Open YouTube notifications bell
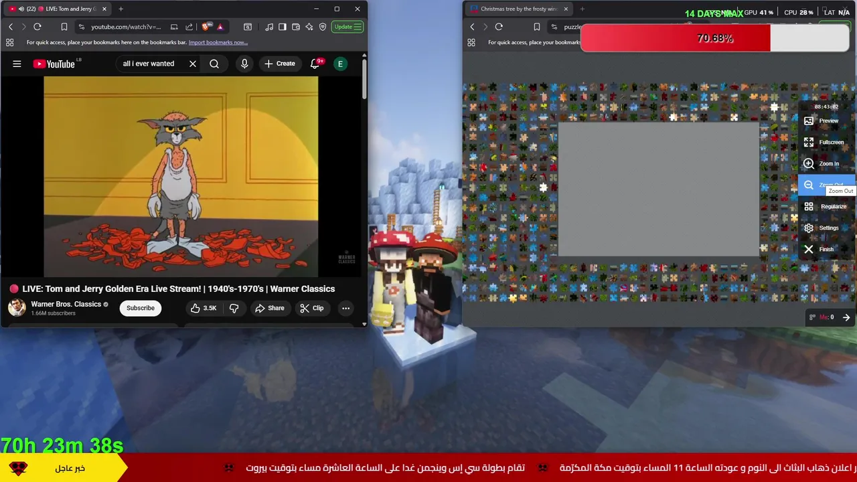 pos(315,64)
